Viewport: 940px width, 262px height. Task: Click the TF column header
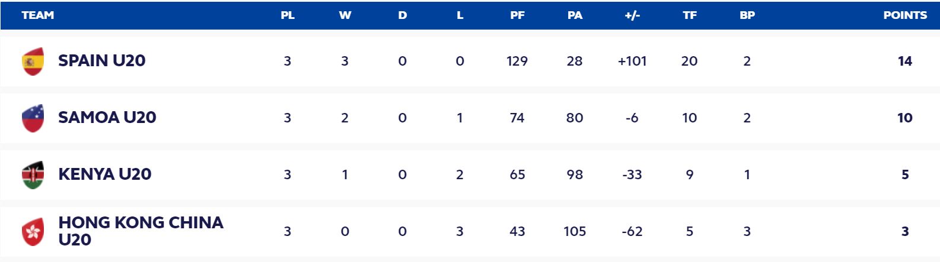pos(689,15)
